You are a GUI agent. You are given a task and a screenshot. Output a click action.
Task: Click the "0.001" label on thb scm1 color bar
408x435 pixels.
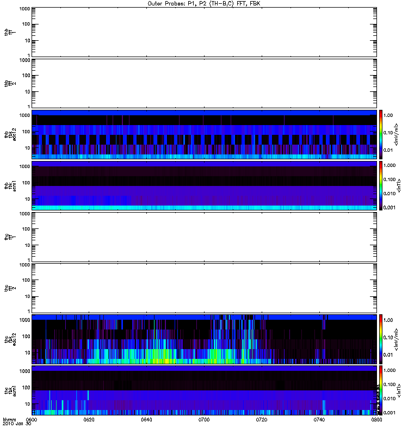[x=390, y=208]
